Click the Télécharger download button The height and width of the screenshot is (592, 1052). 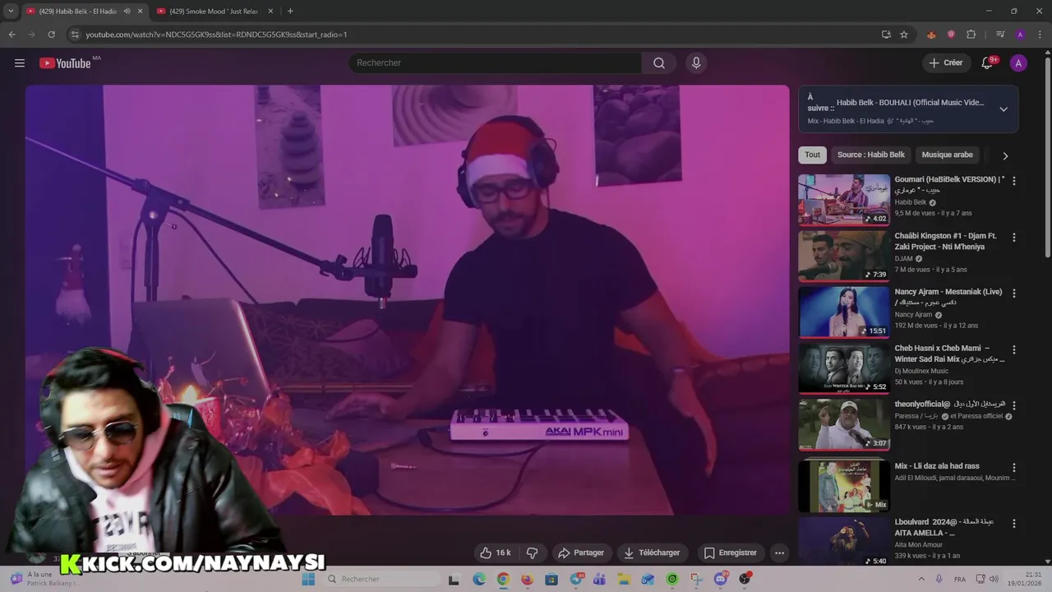(653, 553)
